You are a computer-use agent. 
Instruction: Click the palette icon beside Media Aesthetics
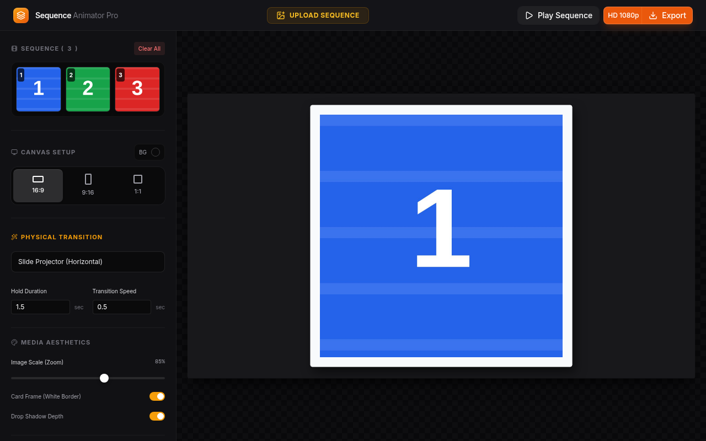tap(14, 342)
